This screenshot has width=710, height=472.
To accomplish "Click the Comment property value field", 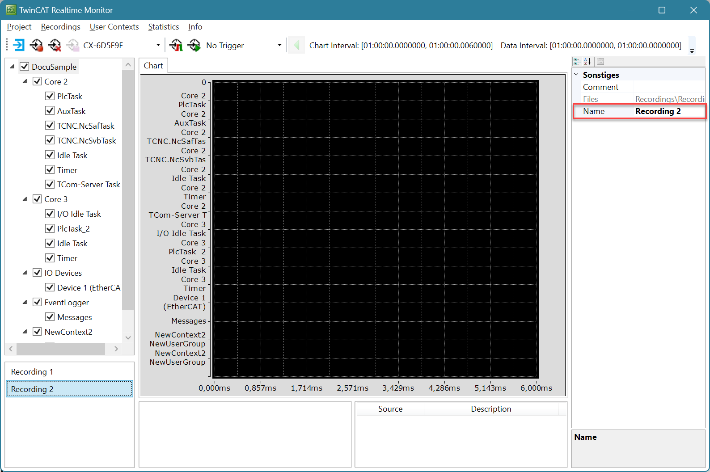I will (669, 87).
